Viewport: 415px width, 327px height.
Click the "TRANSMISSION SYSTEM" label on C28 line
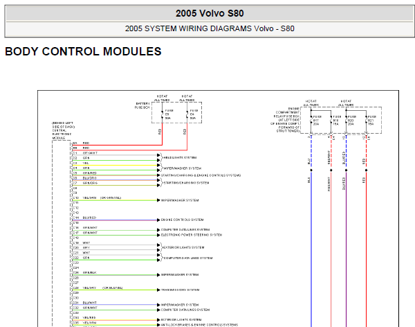click(181, 290)
